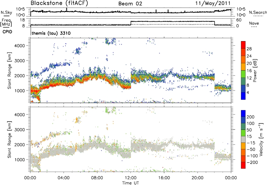Click the "CPID" row label
The image size is (267, 185).
pos(7,32)
